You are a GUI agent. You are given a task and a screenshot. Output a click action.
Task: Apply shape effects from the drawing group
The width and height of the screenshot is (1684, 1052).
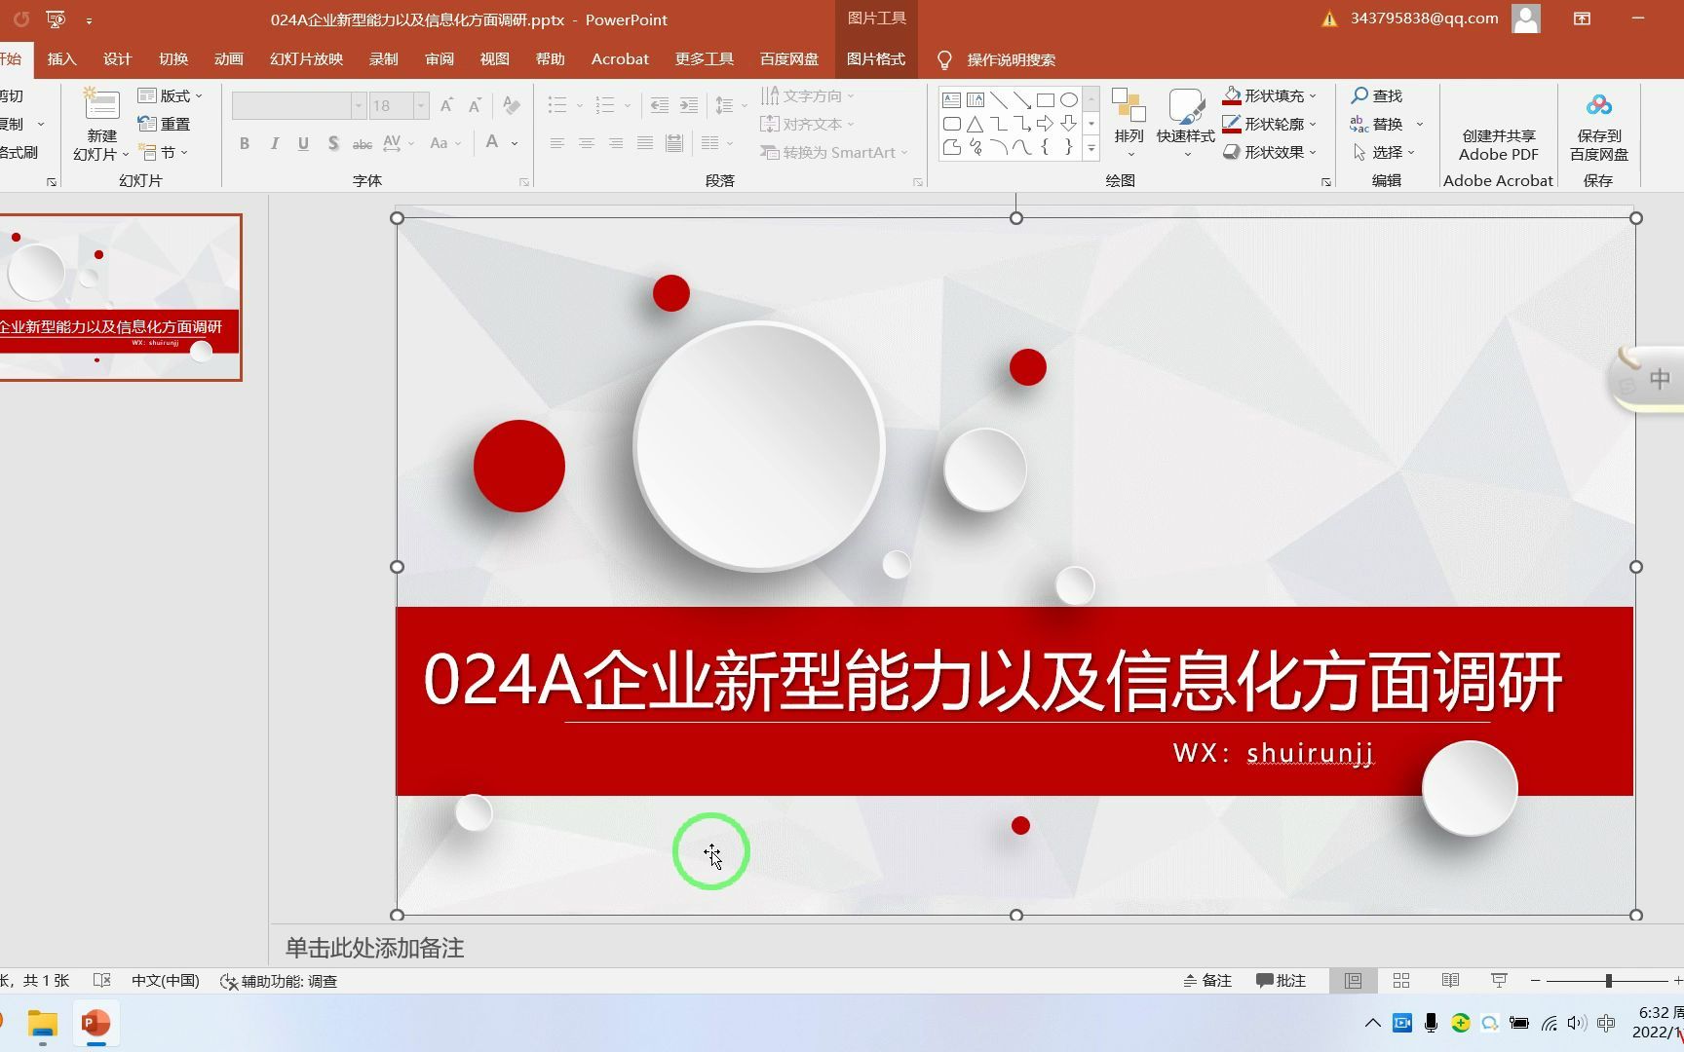(1272, 152)
